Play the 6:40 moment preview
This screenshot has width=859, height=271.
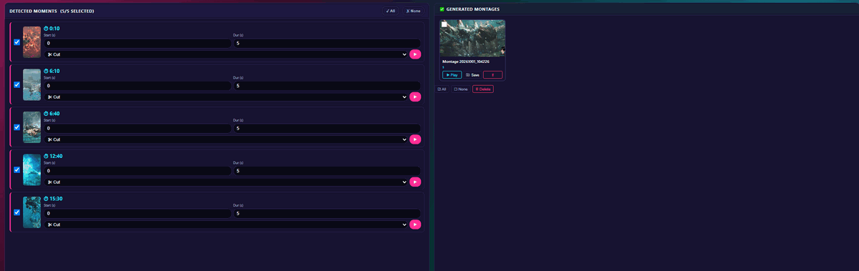(415, 139)
